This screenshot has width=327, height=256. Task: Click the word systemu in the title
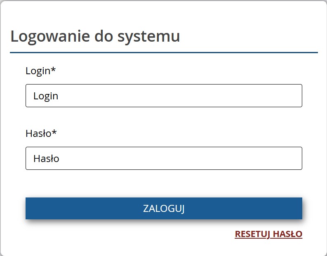pyautogui.click(x=149, y=37)
